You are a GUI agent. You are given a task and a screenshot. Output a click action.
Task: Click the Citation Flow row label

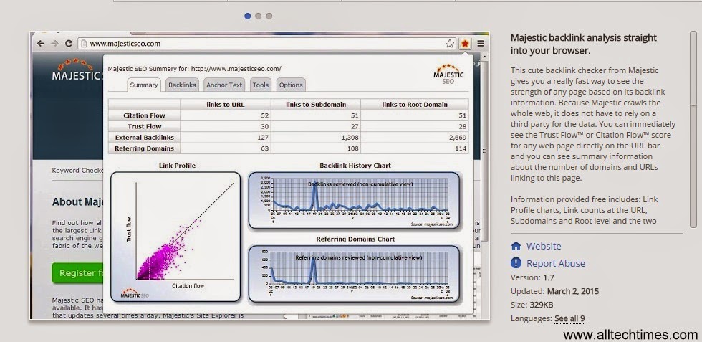[144, 115]
